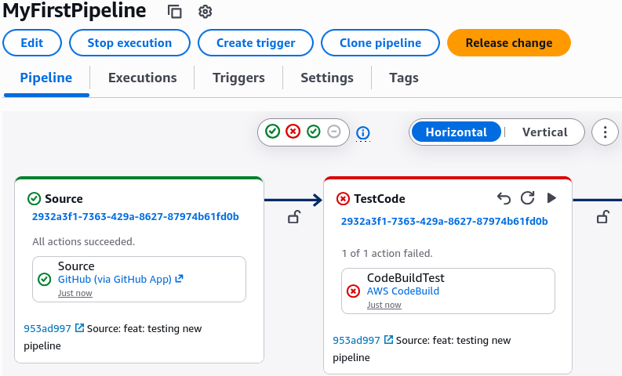This screenshot has height=376, width=622.
Task: Click the orange Release change button
Action: point(509,43)
